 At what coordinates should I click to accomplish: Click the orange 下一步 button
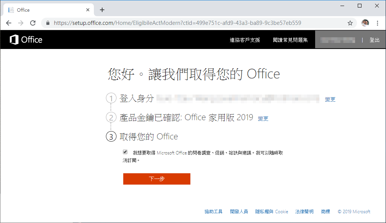point(156,179)
